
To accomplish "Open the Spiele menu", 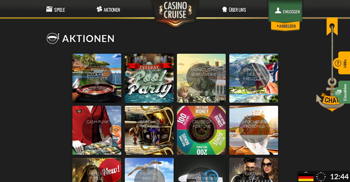I will (56, 9).
